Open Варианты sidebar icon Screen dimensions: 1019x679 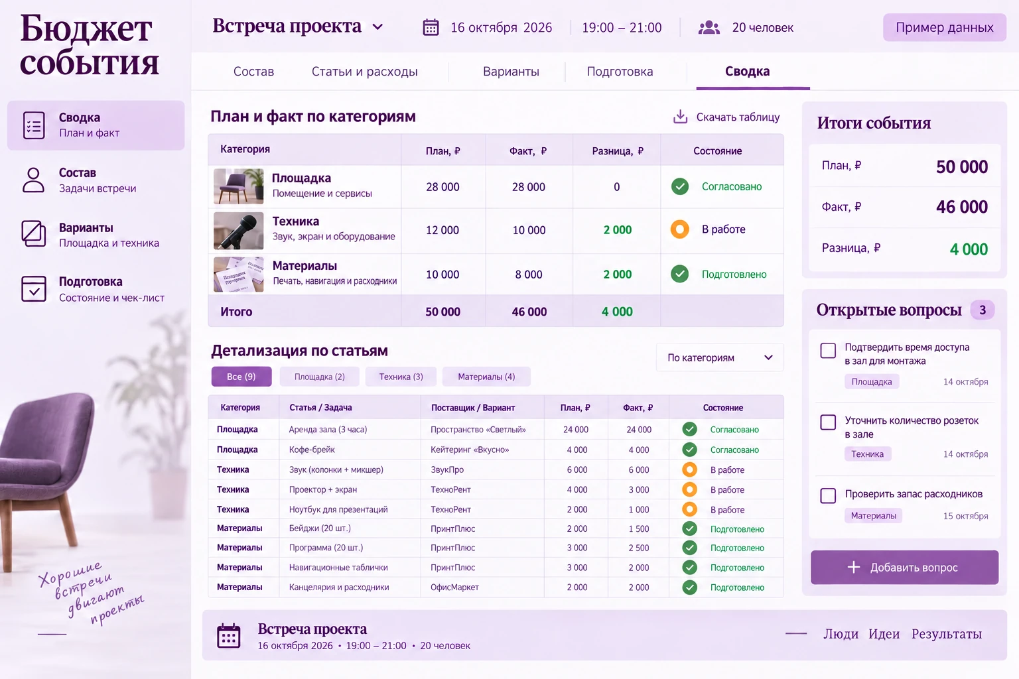34,233
